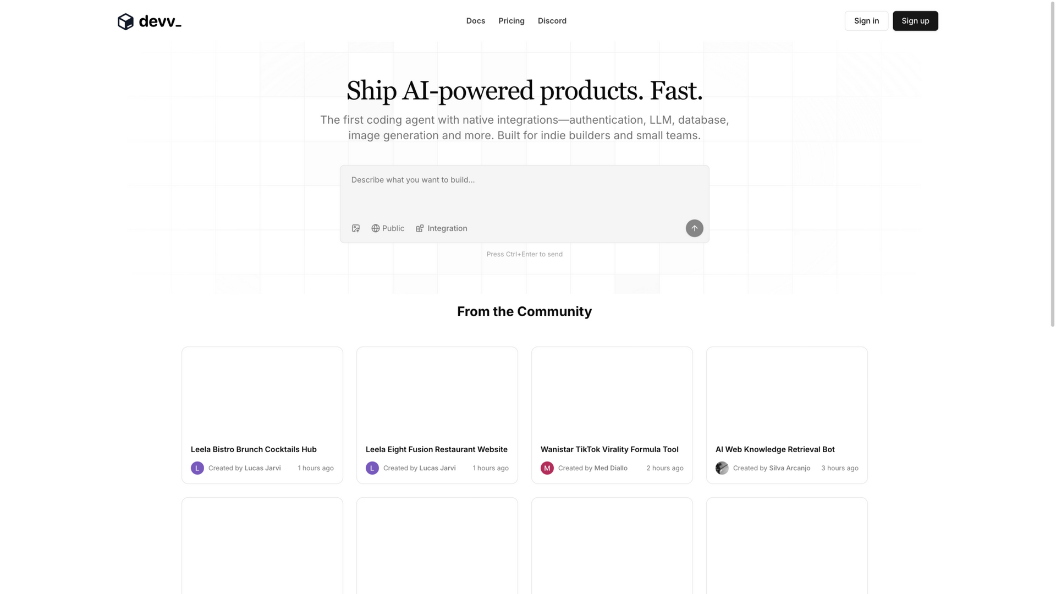
Task: Open Wanistar TikTok Virality Formula Tool card
Action: [612, 415]
